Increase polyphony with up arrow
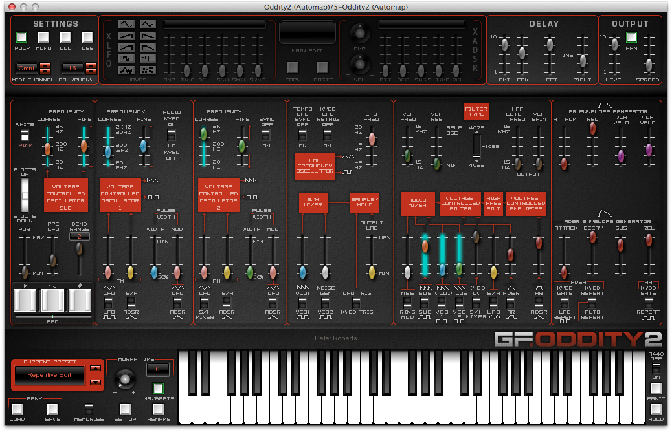672x432 pixels. [x=91, y=65]
